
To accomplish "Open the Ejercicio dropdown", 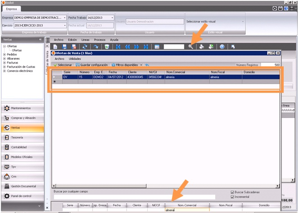I will point(65,26).
